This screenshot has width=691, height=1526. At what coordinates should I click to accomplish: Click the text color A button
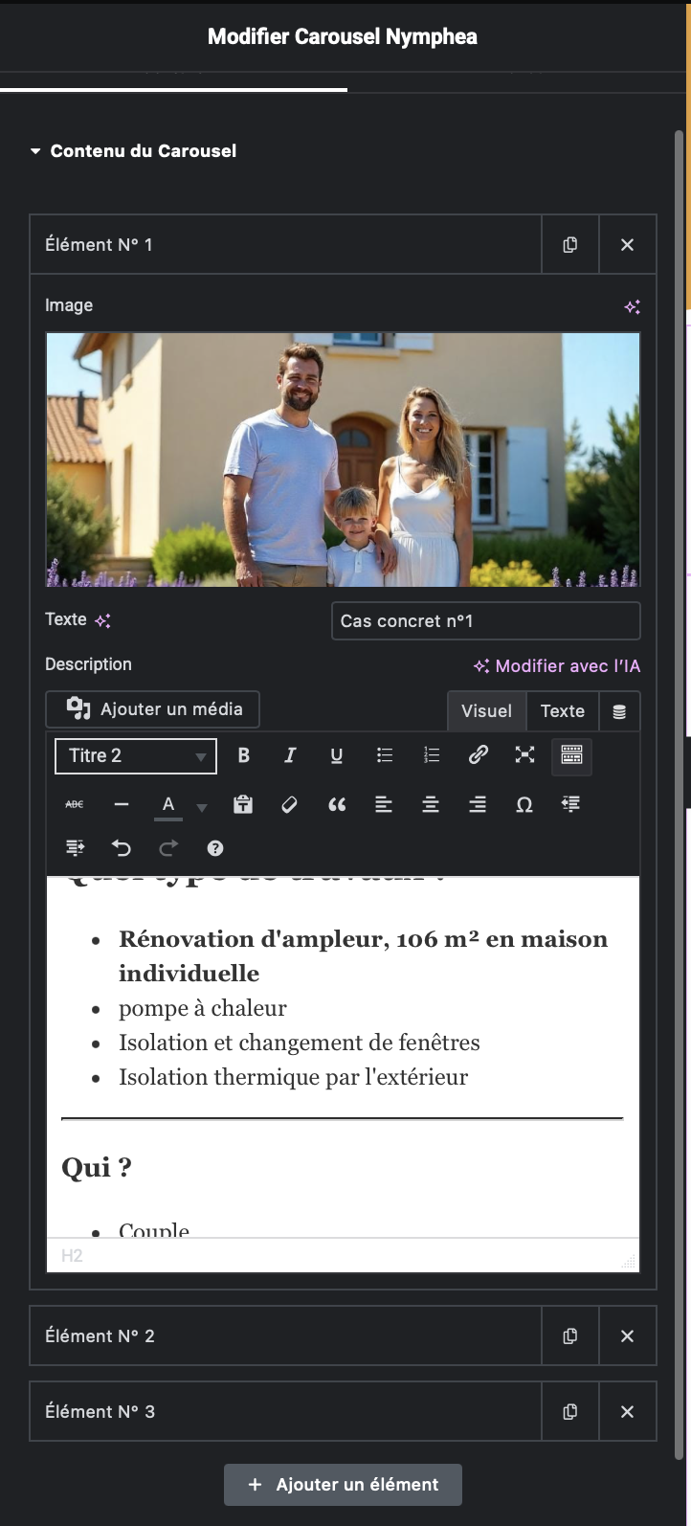click(168, 804)
